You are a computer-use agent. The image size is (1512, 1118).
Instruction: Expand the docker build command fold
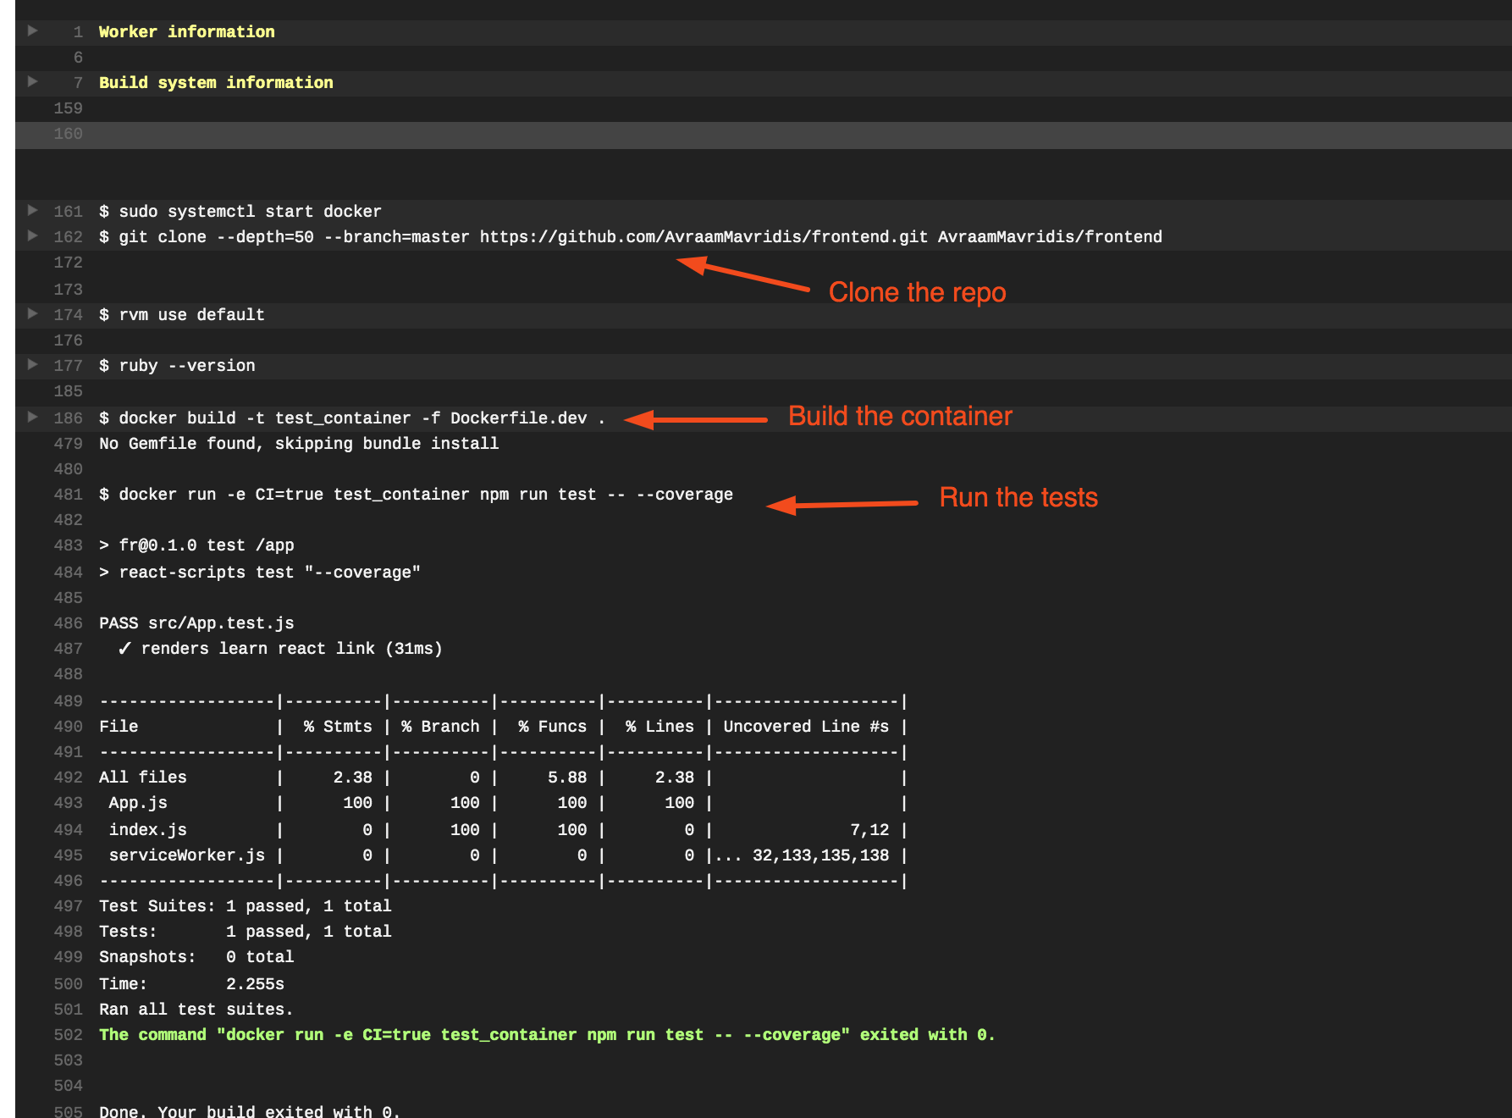pyautogui.click(x=32, y=417)
